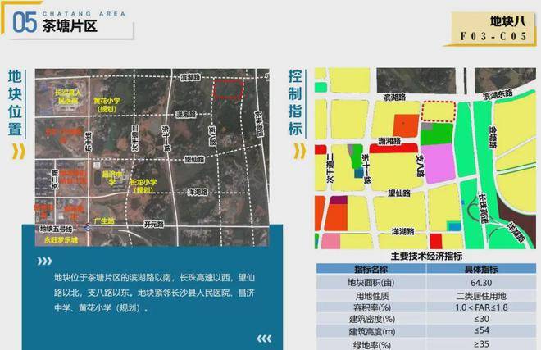This screenshot has width=541, height=350.
Task: Click the 用地性质 row label
Action: 372,295
